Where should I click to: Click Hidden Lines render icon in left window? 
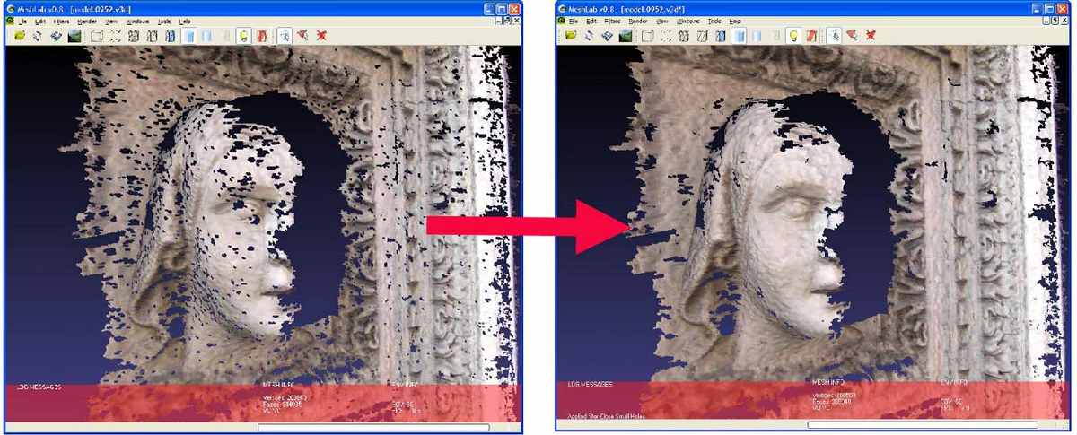click(153, 35)
